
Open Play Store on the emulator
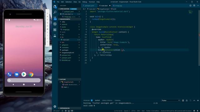[24, 74]
